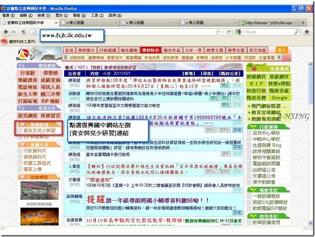Open the 校務留言 button
The height and width of the screenshot is (237, 315).
point(50,116)
